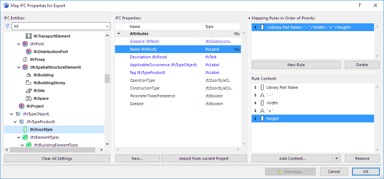
Task: Click the filter funnel icon
Action: [x=7, y=26]
